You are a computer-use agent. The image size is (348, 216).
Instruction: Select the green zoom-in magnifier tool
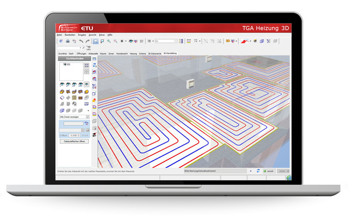(x=109, y=41)
